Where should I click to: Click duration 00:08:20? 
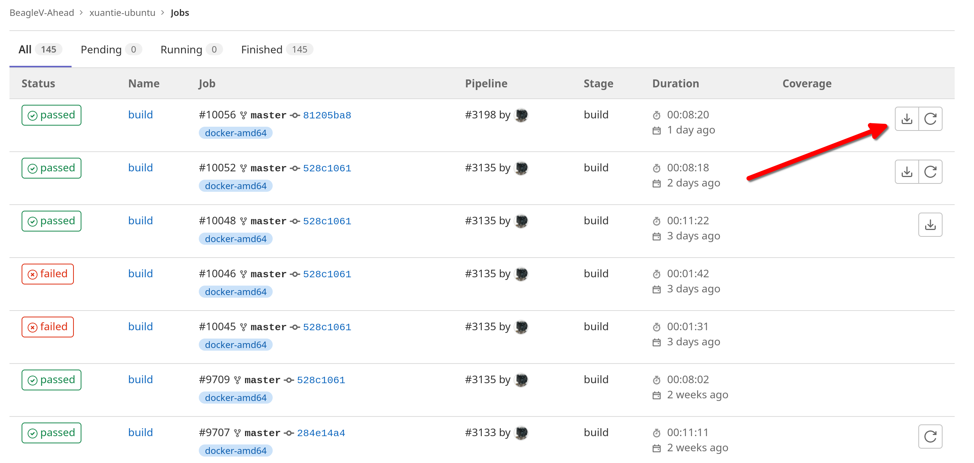click(x=688, y=115)
